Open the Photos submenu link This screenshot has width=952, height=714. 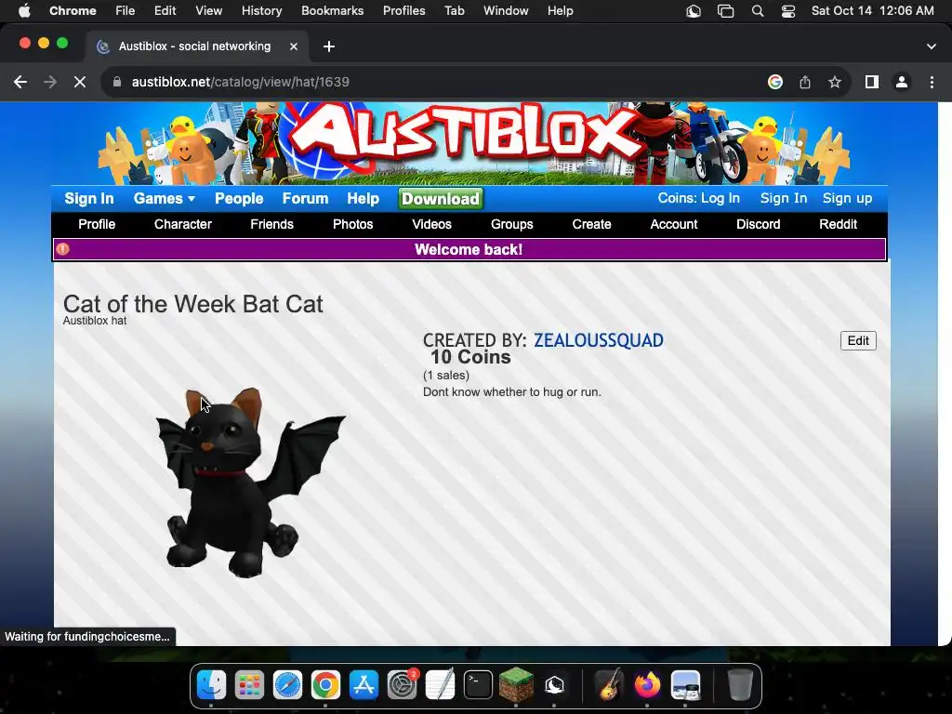click(x=352, y=224)
